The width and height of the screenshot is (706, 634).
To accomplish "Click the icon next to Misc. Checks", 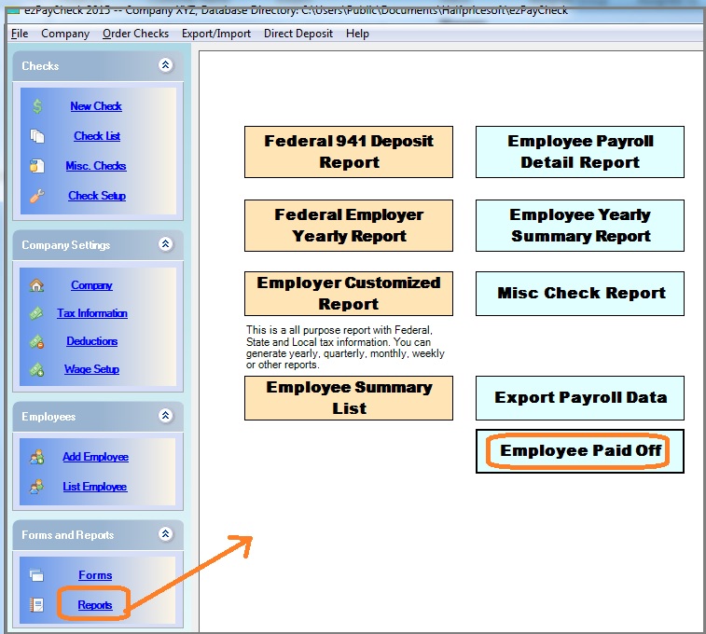I will [37, 166].
